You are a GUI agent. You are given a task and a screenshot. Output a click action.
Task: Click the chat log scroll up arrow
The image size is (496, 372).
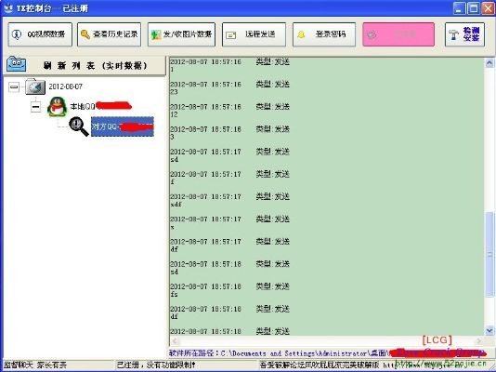(x=489, y=63)
